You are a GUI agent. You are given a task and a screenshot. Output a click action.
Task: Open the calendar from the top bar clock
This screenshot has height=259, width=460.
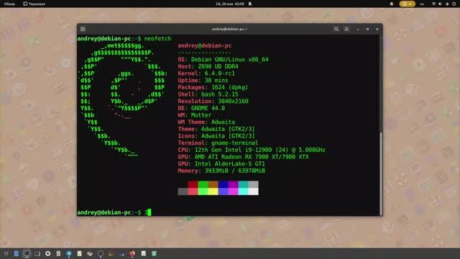[230, 4]
